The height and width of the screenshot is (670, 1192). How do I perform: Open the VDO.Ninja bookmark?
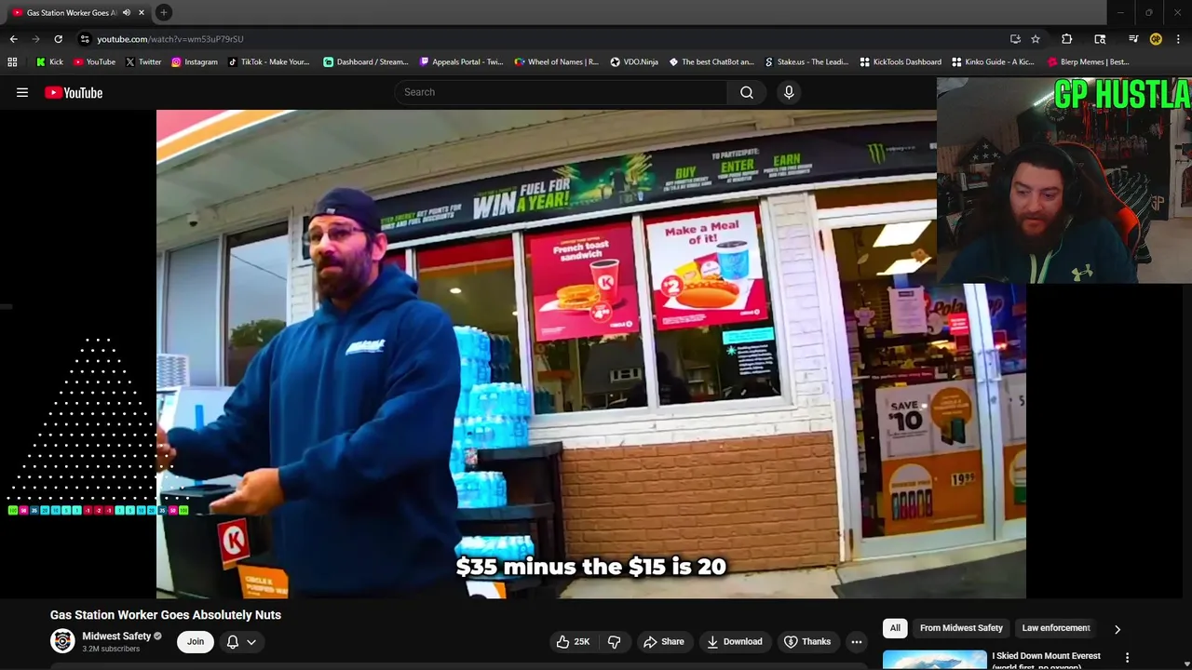634,62
